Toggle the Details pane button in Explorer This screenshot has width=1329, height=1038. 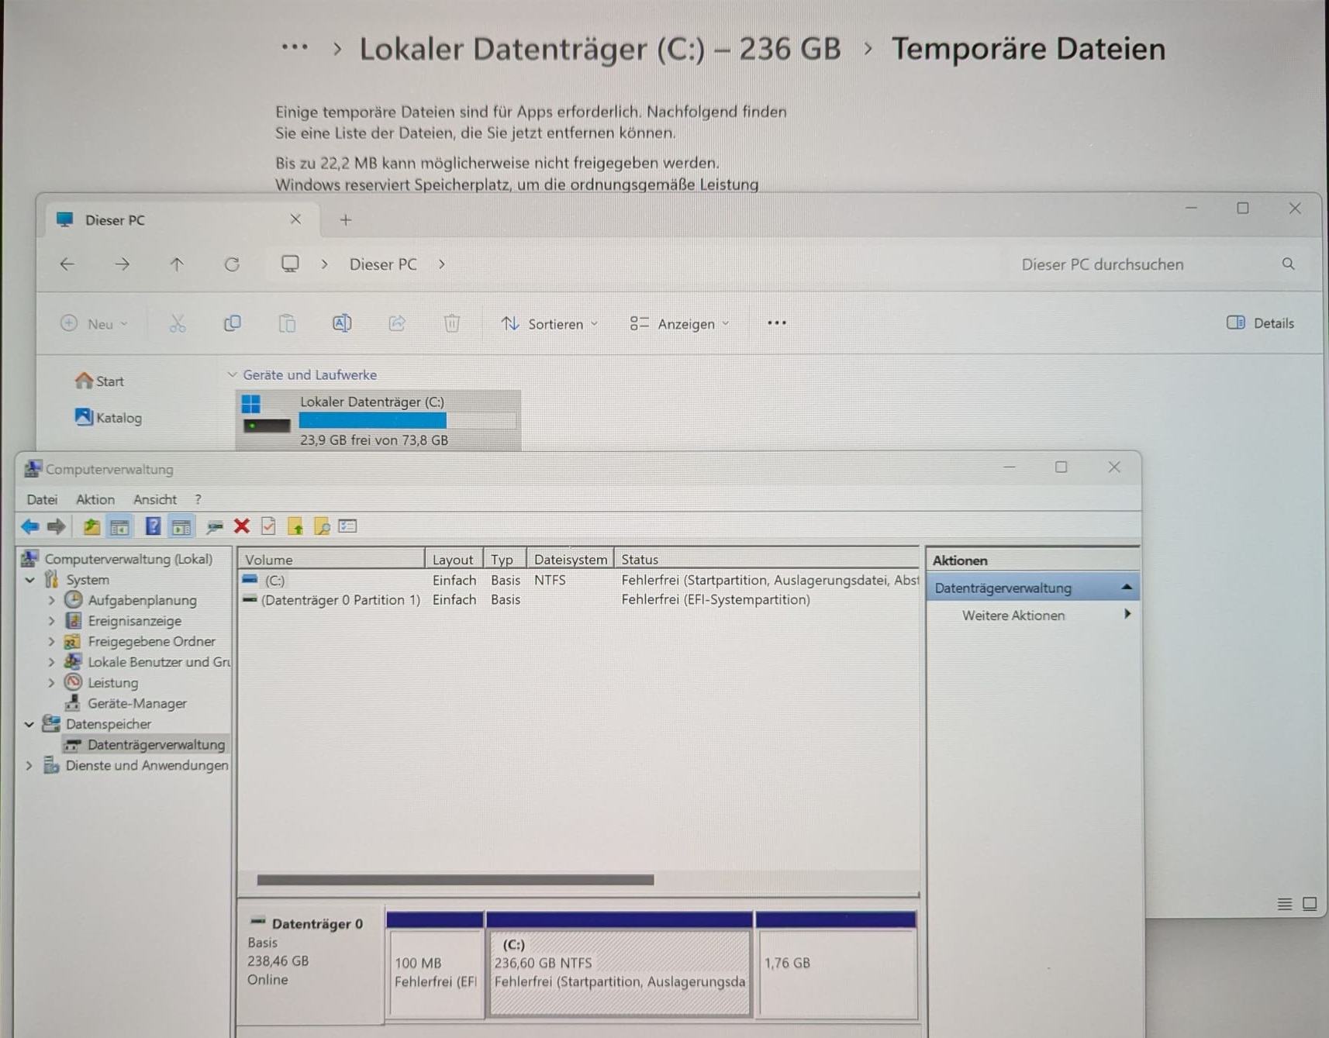tap(1260, 323)
